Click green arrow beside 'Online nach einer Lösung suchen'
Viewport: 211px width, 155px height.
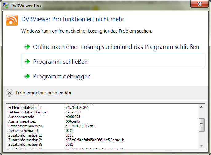pos(27,47)
